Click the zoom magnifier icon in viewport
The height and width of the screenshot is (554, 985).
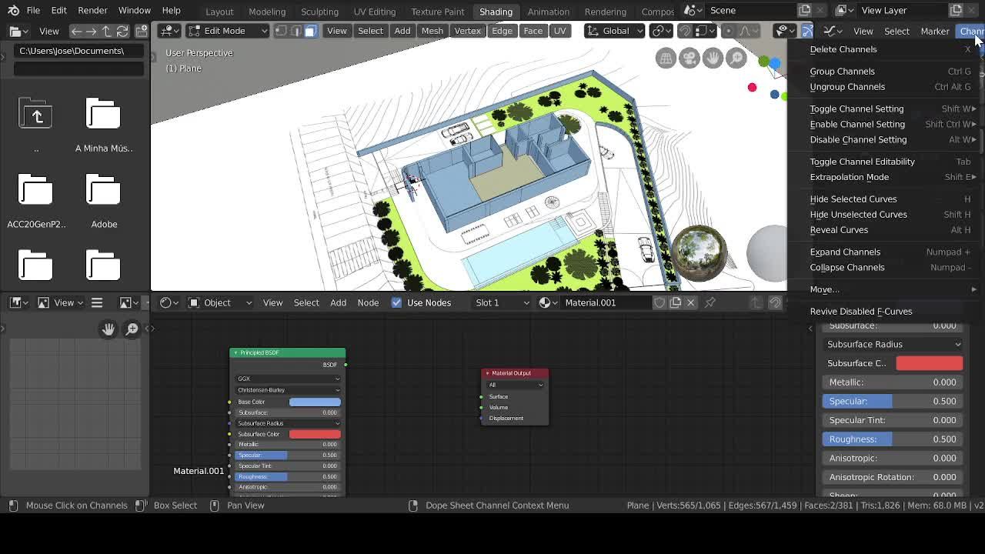736,57
